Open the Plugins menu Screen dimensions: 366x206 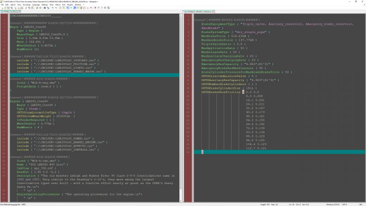tap(70, 5)
